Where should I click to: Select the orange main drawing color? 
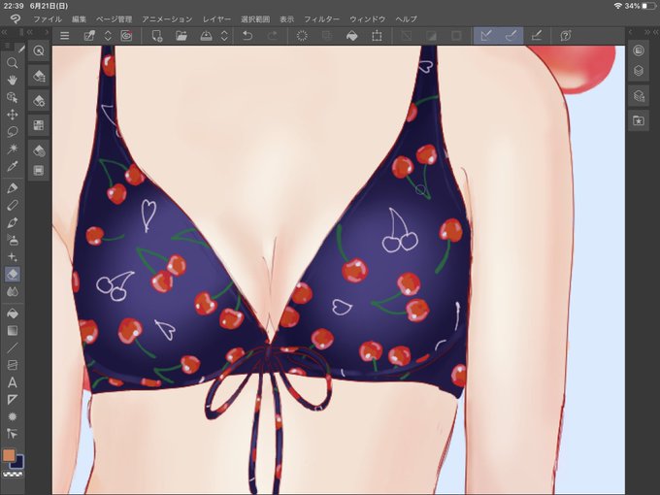pyautogui.click(x=9, y=455)
